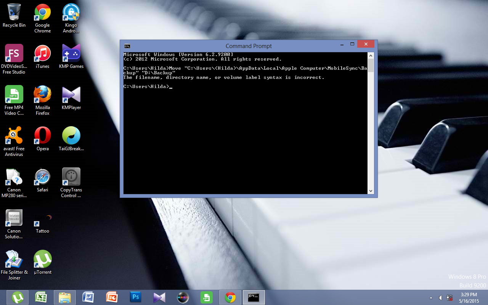
Task: Click the Command Prompt title bar text
Action: (x=249, y=46)
